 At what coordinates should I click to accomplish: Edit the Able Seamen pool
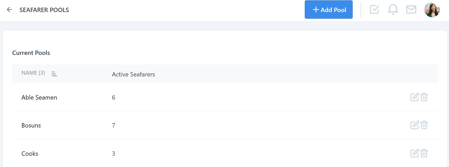pos(415,97)
